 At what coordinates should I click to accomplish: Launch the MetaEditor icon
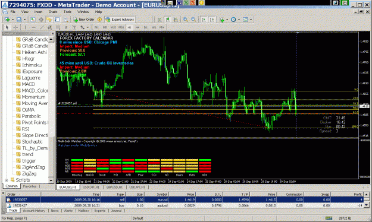[x=99, y=20]
